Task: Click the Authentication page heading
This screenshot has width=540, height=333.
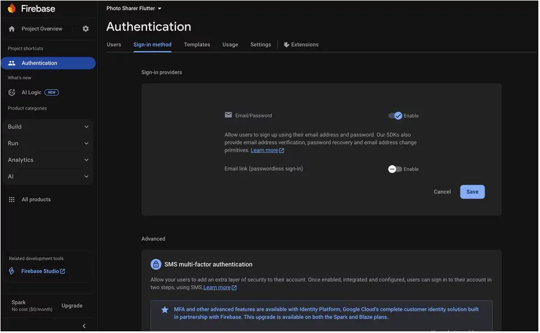Action: tap(149, 27)
